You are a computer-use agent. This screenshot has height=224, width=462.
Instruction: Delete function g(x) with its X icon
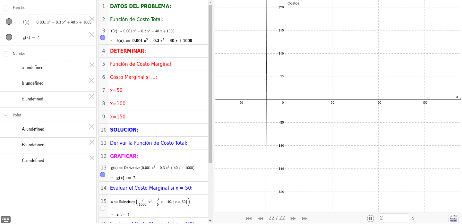(x=92, y=35)
